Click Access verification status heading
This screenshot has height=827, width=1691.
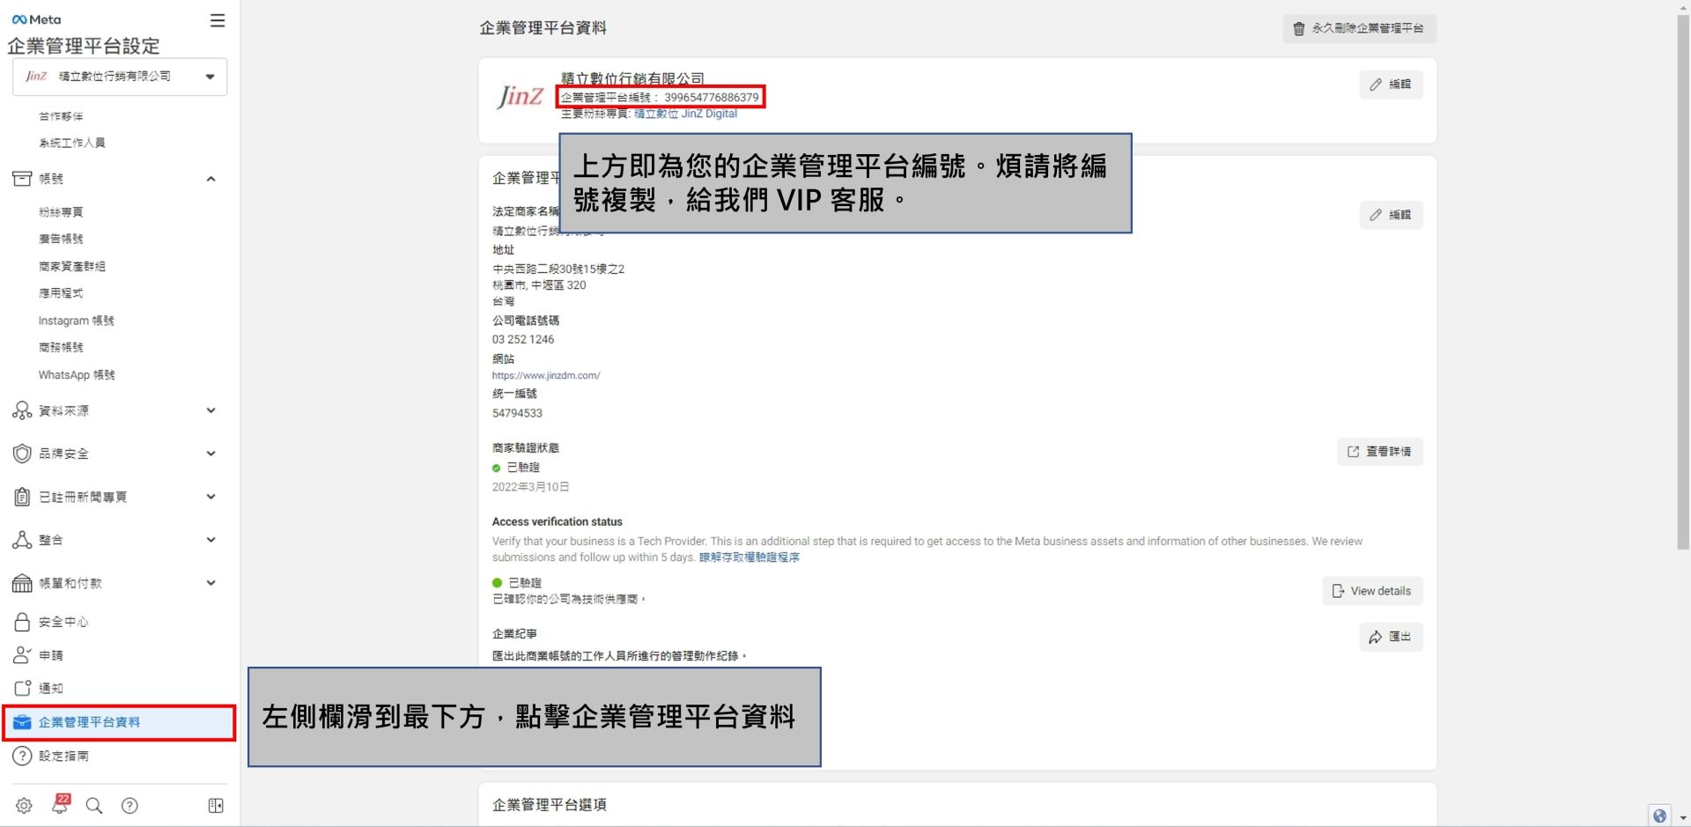coord(557,522)
